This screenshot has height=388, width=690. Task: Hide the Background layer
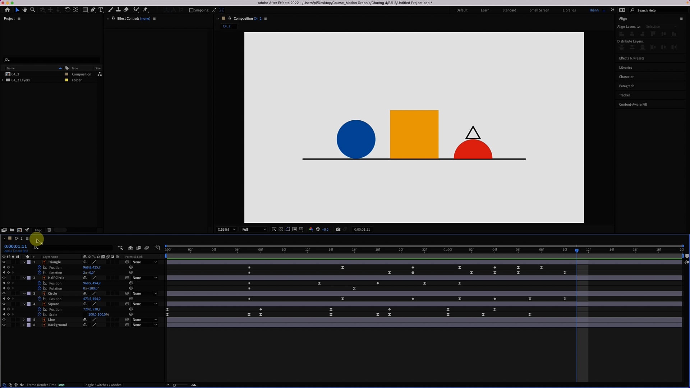(x=4, y=325)
